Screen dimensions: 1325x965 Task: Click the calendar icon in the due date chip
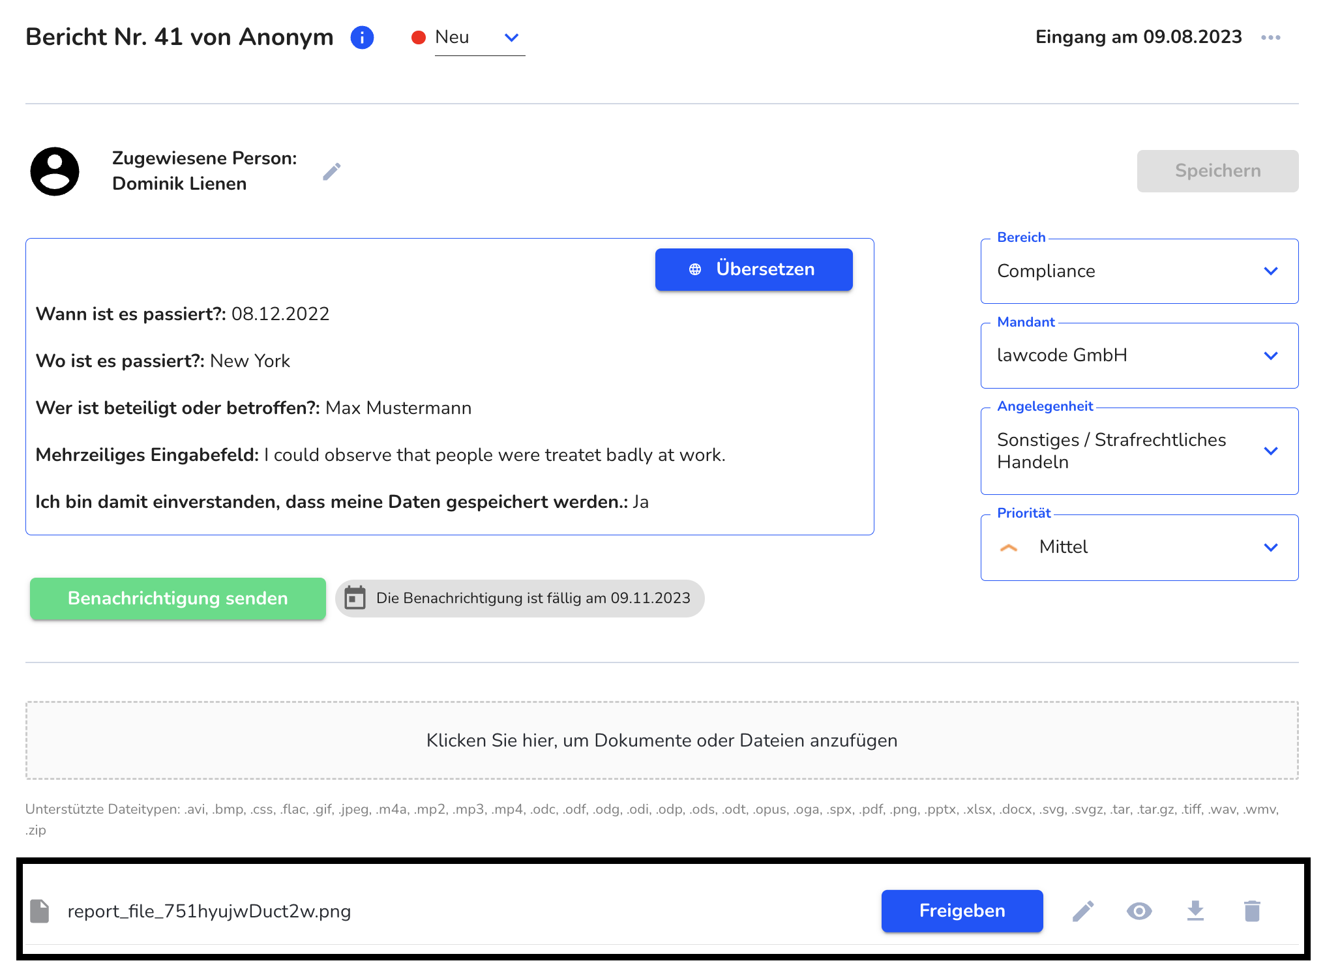(x=355, y=597)
